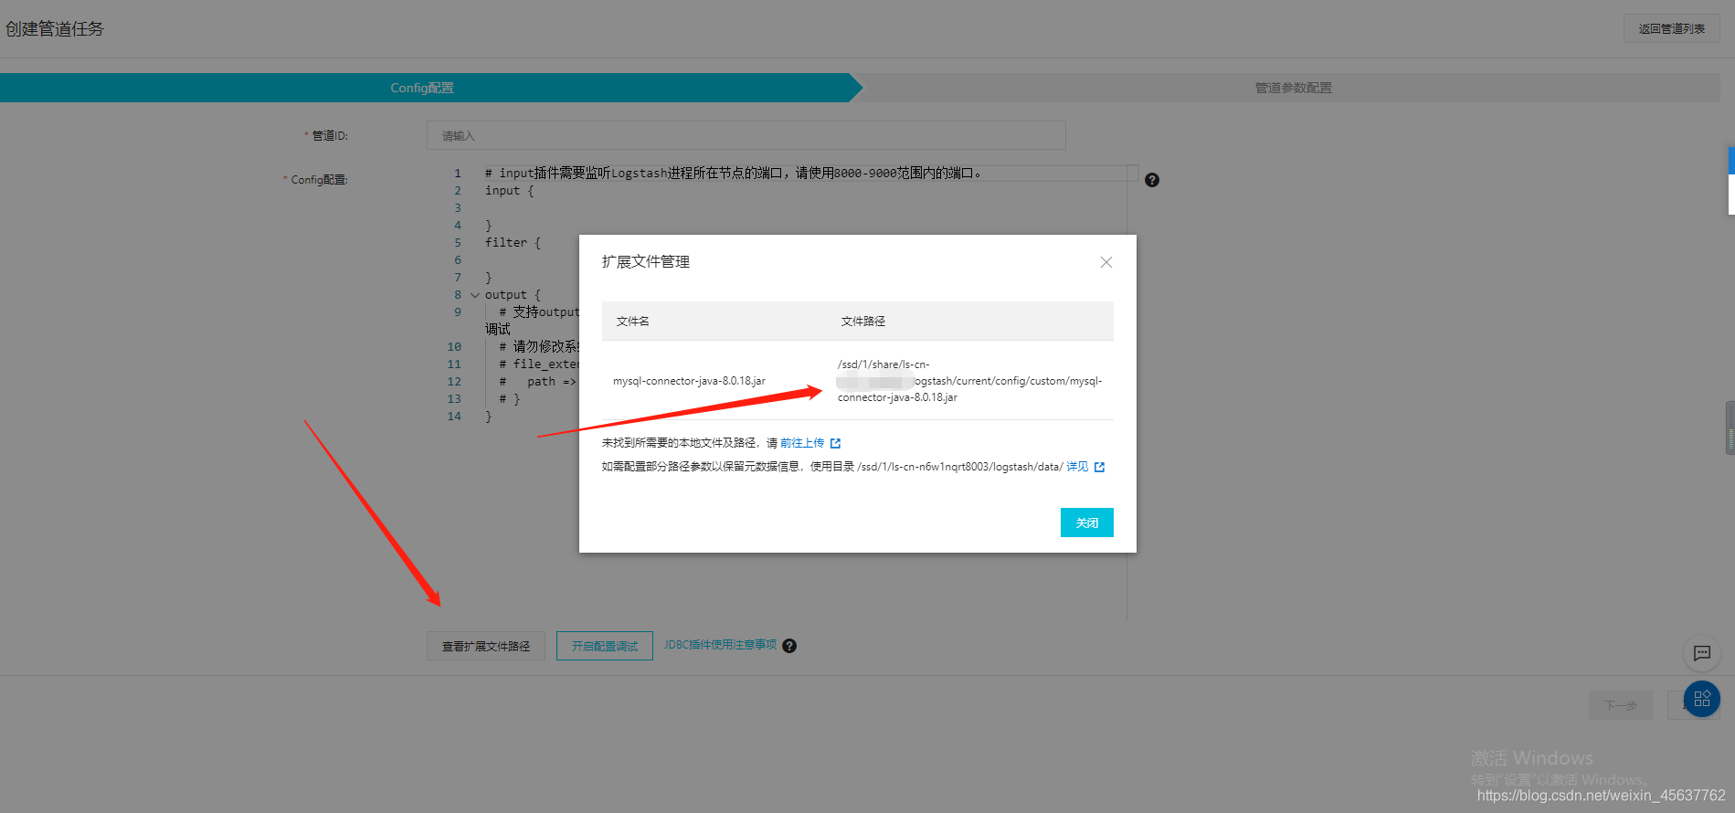Click the file path cell text
This screenshot has width=1735, height=813.
(x=969, y=381)
